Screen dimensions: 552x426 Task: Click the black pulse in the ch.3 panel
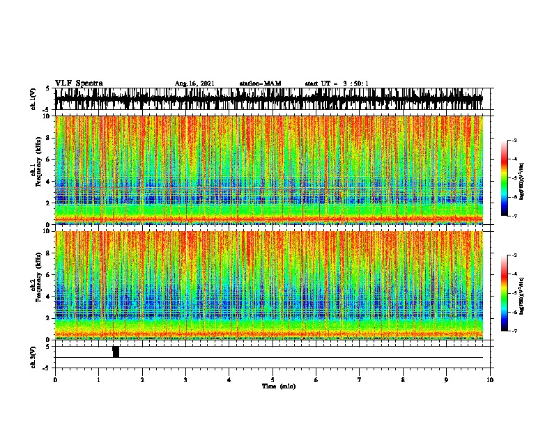(116, 352)
